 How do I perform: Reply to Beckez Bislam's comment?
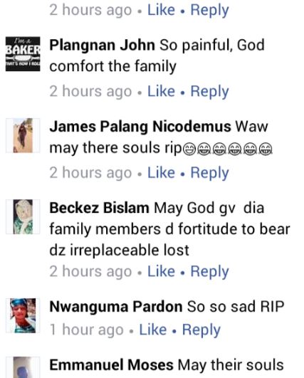click(x=209, y=272)
